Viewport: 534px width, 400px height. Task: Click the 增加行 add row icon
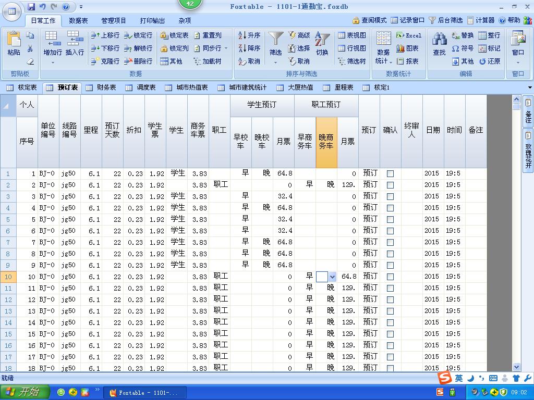(53, 39)
